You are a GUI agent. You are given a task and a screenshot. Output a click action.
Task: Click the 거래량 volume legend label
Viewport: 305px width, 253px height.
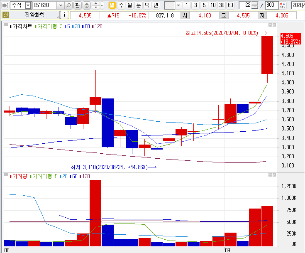(19, 176)
